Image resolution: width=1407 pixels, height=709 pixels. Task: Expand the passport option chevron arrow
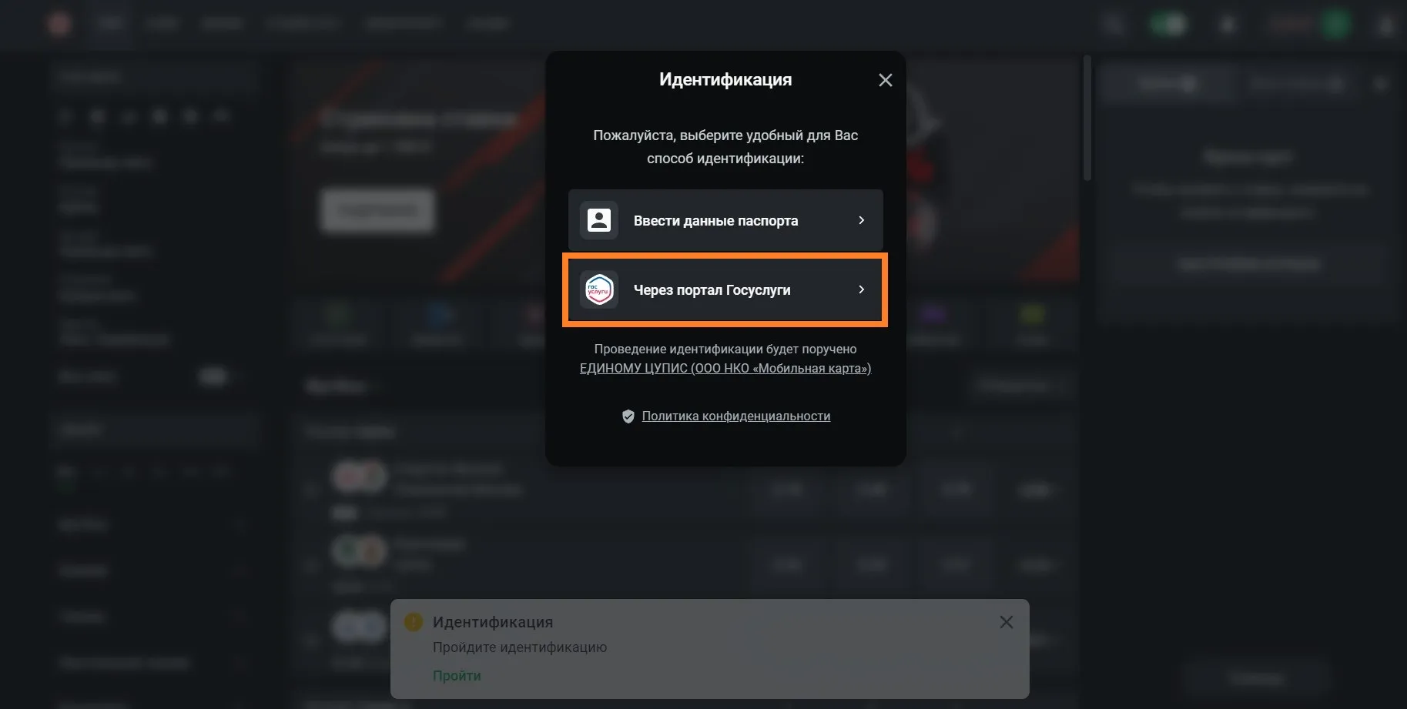pyautogui.click(x=861, y=221)
